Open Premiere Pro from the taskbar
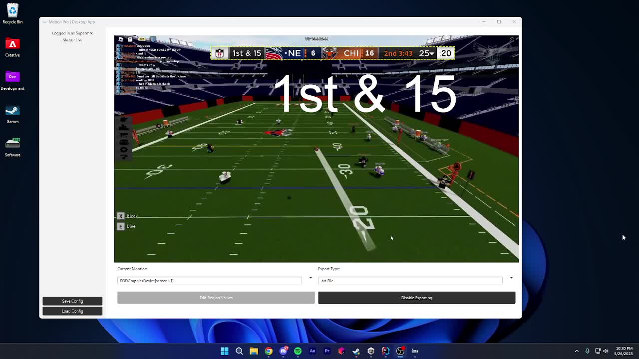The width and height of the screenshot is (639, 359). (326, 351)
